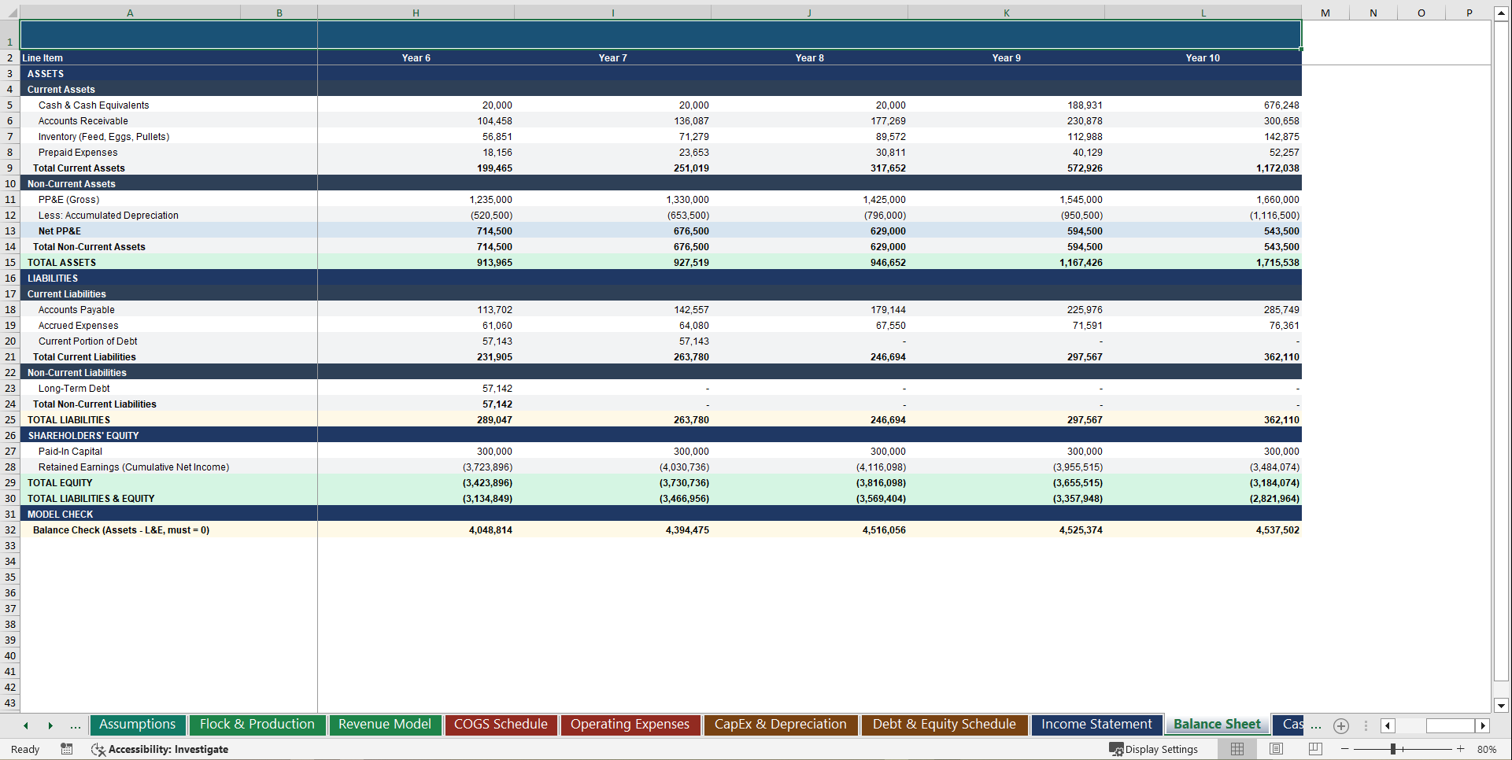Open the sheet tab options ellipsis menu
The width and height of the screenshot is (1512, 760).
click(x=1366, y=725)
